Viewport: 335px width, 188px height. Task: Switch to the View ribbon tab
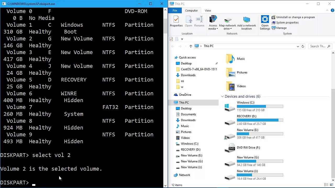click(208, 10)
